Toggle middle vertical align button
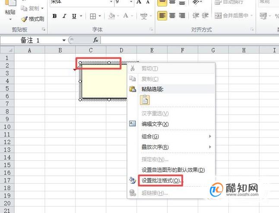Viewport: 279px width, 213px height. tap(172, 2)
